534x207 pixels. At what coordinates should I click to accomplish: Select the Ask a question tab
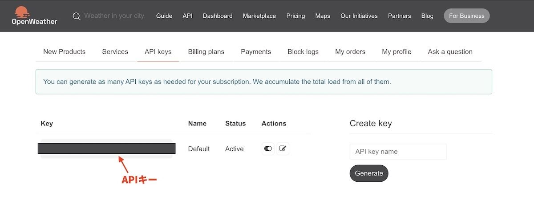click(x=450, y=51)
